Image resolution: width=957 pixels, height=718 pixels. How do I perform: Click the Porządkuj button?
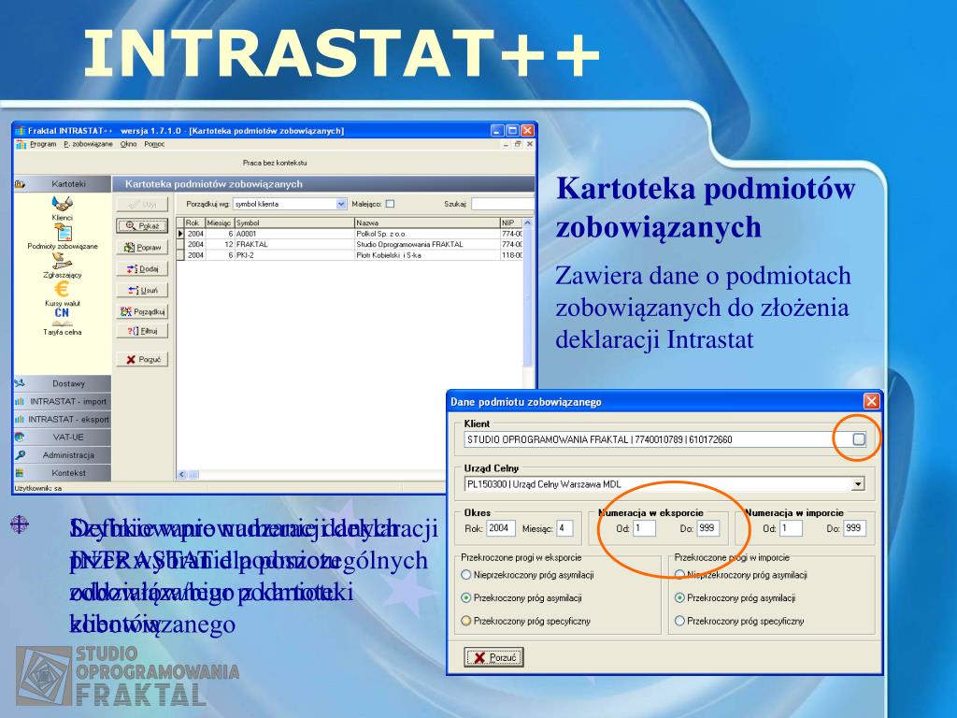coord(142,311)
